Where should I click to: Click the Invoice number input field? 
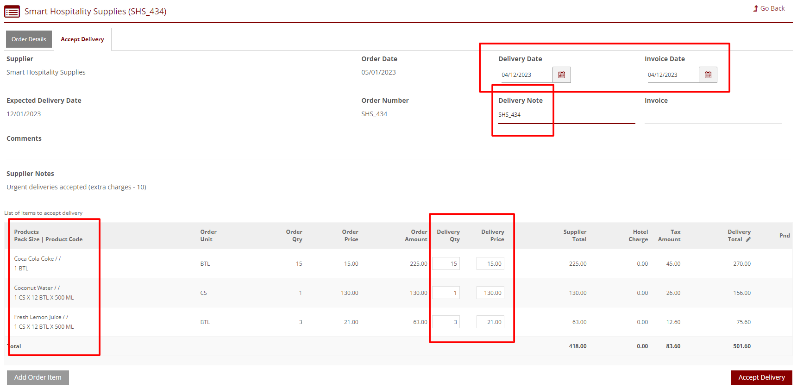(x=712, y=116)
